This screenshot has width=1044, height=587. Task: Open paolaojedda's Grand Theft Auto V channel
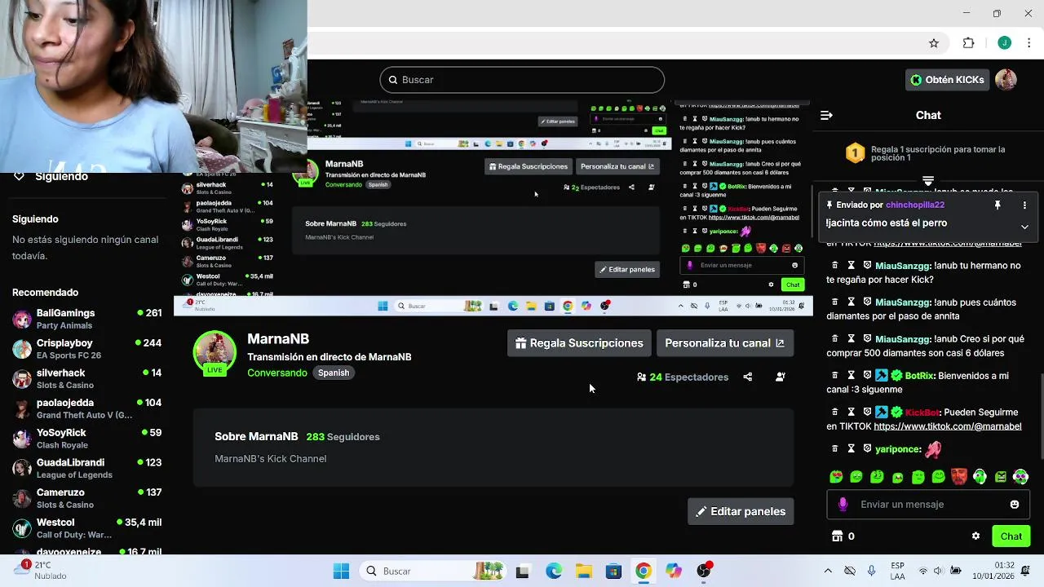[x=87, y=408]
